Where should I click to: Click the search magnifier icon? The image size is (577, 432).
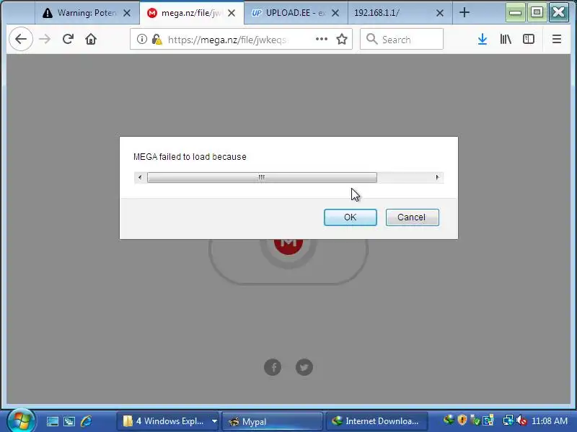tap(372, 39)
